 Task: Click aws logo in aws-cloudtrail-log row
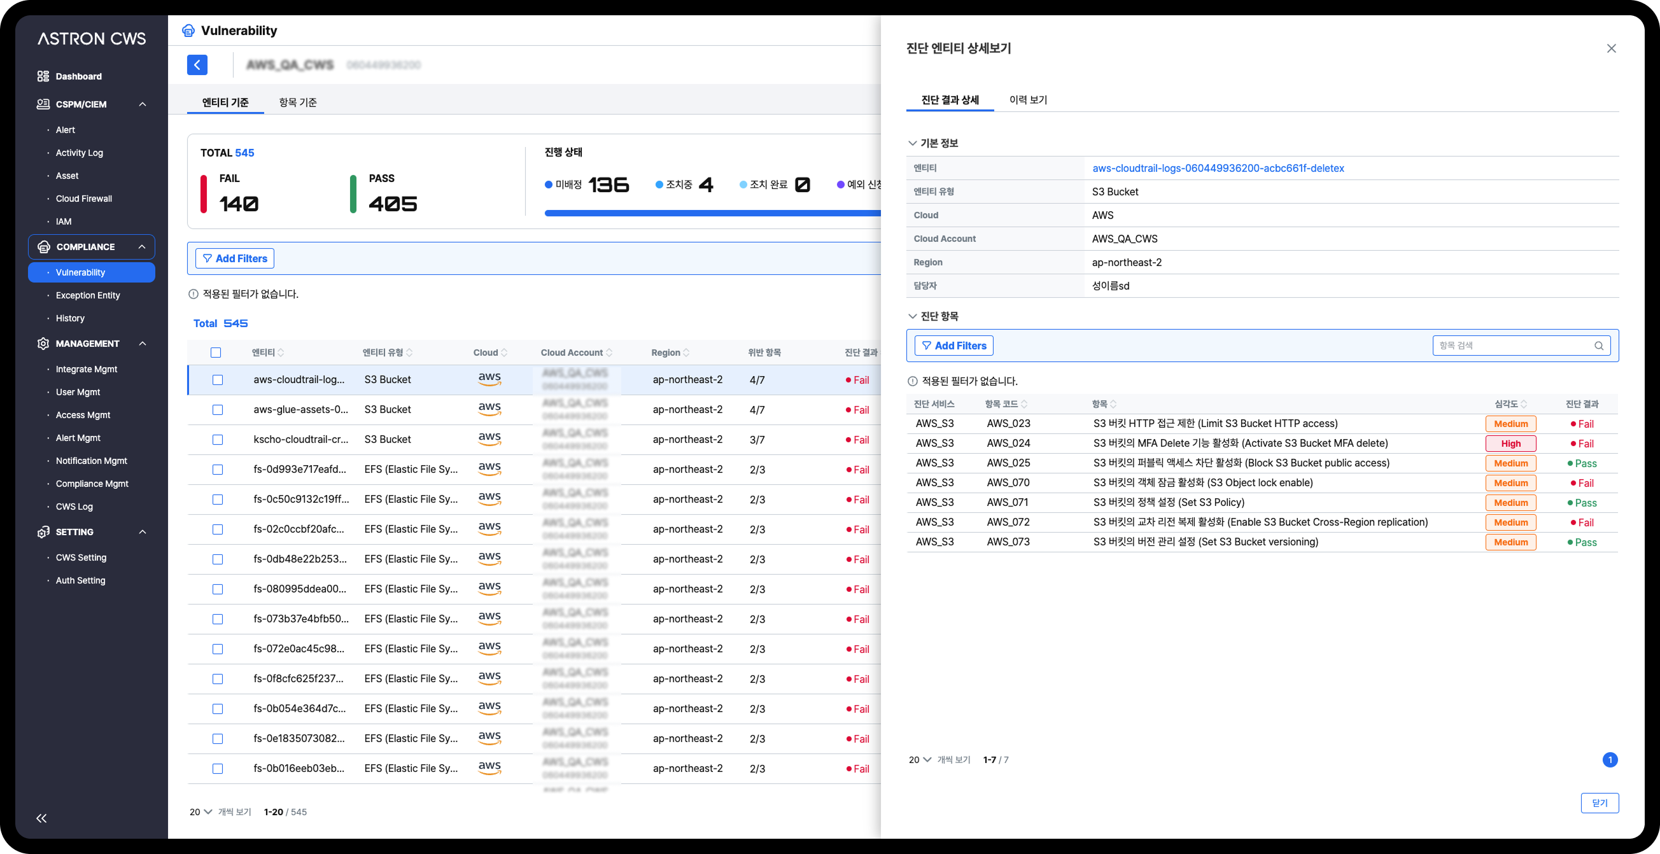coord(489,379)
